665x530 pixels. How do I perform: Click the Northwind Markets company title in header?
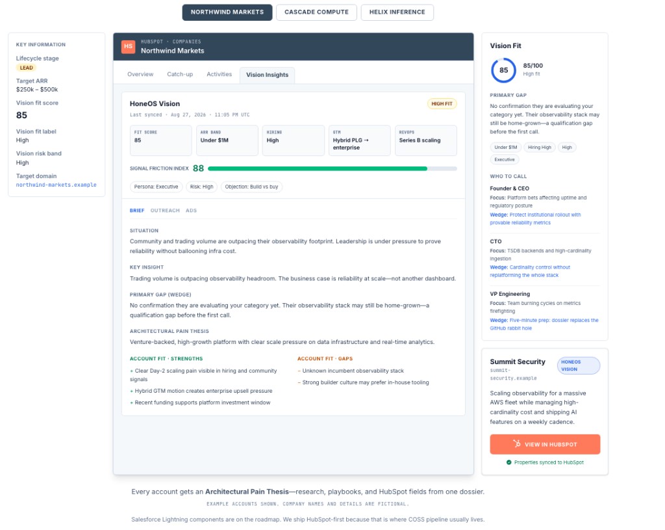coord(173,51)
